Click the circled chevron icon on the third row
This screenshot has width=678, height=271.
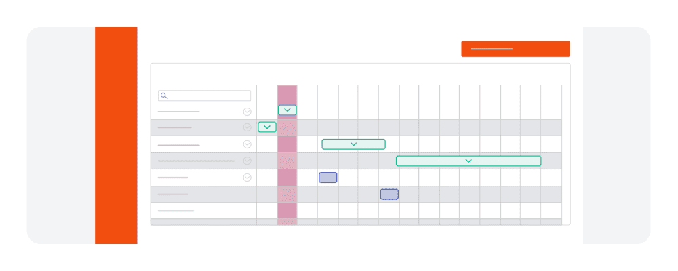pyautogui.click(x=247, y=144)
